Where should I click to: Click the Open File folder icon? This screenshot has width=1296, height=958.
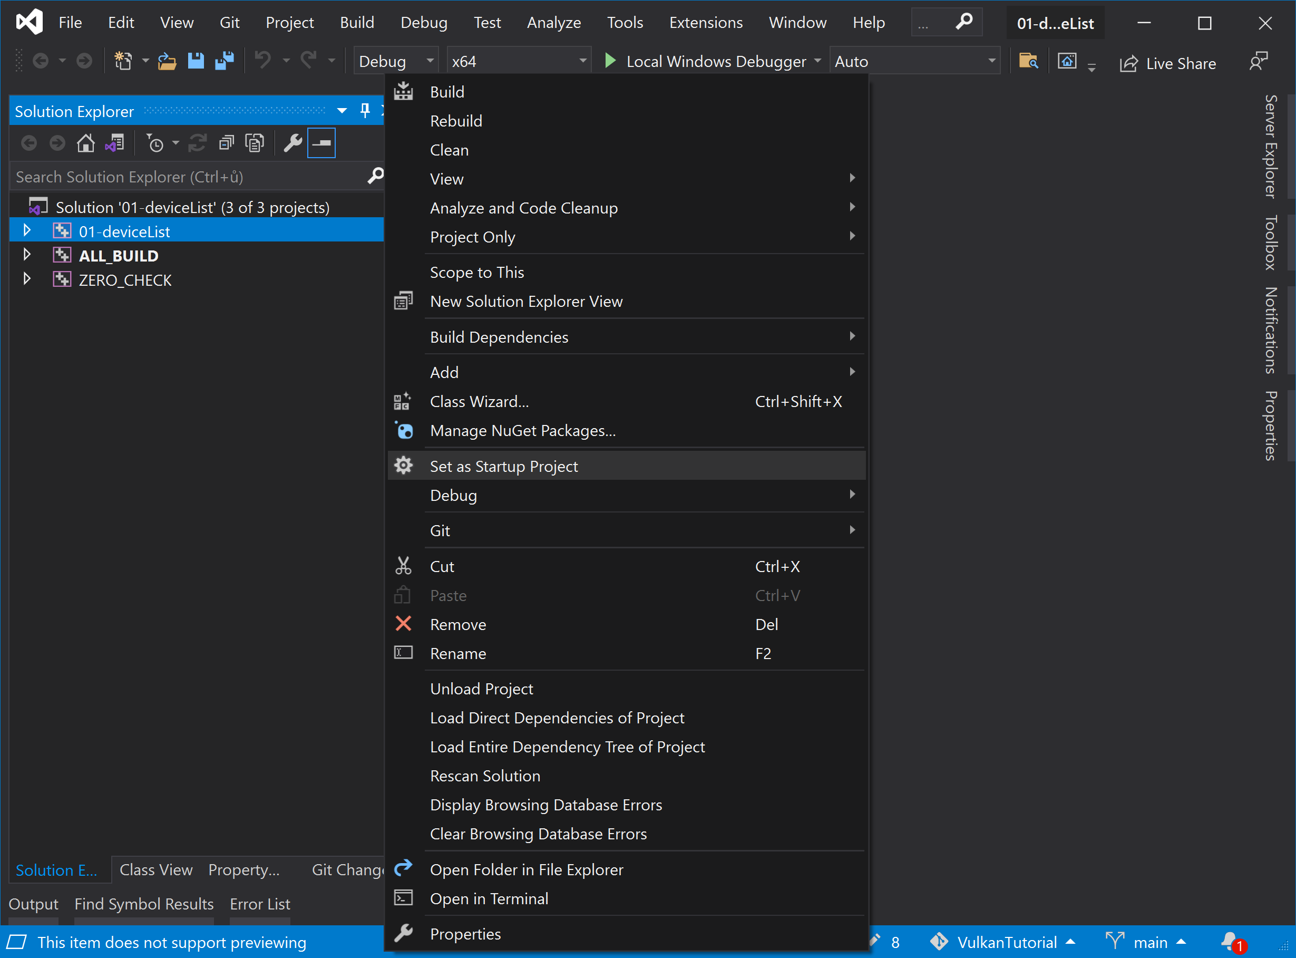coord(167,61)
